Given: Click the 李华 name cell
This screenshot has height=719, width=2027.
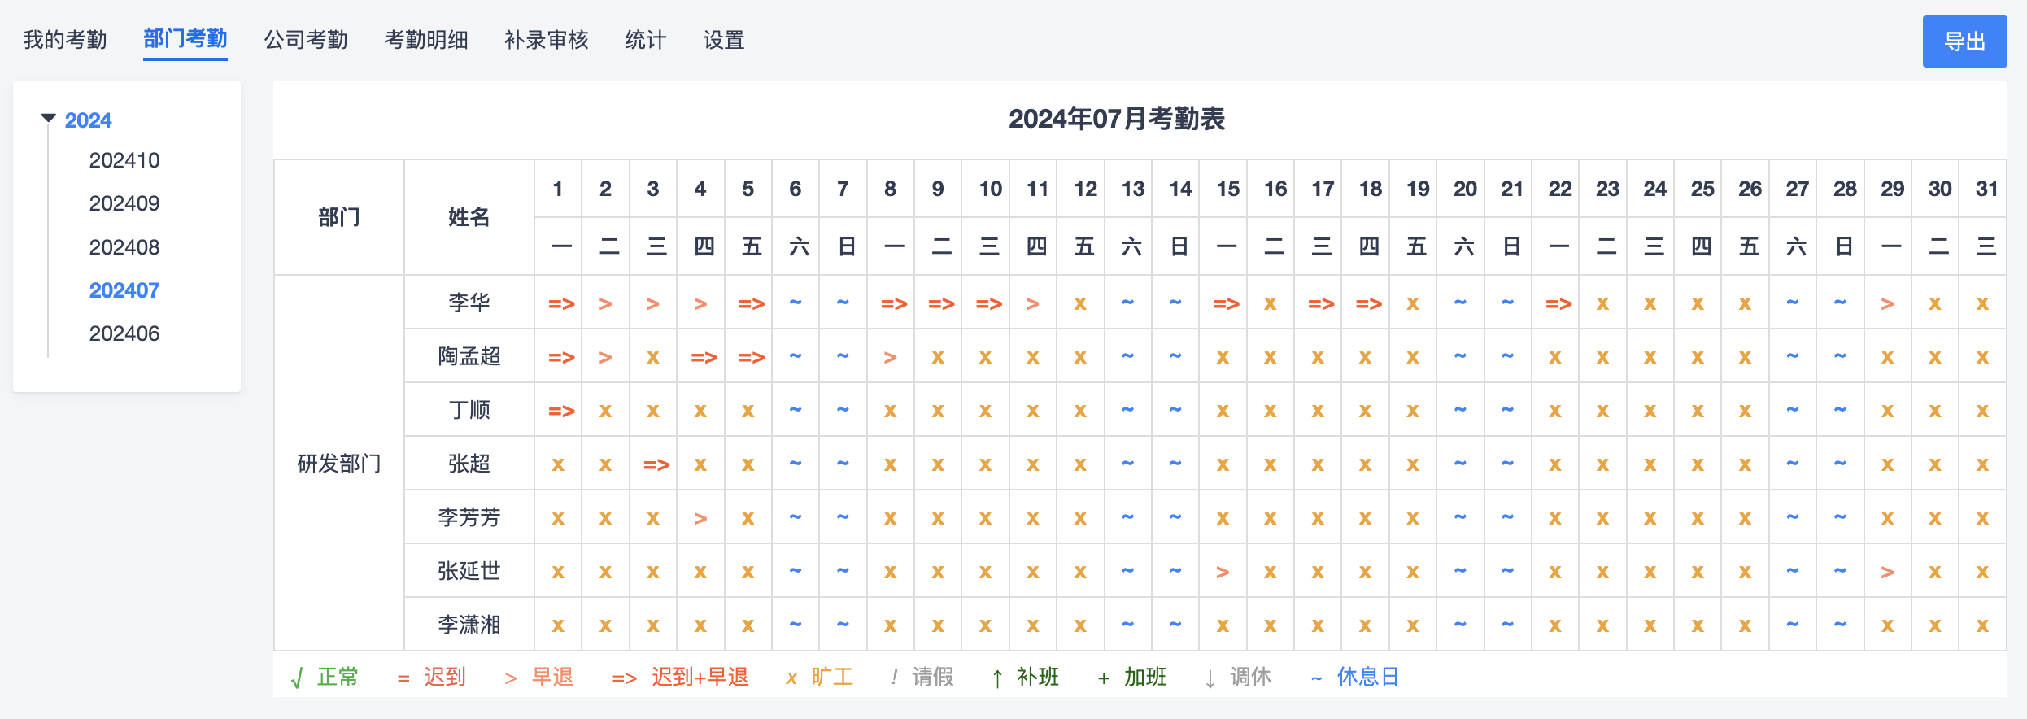Looking at the screenshot, I should click(469, 303).
